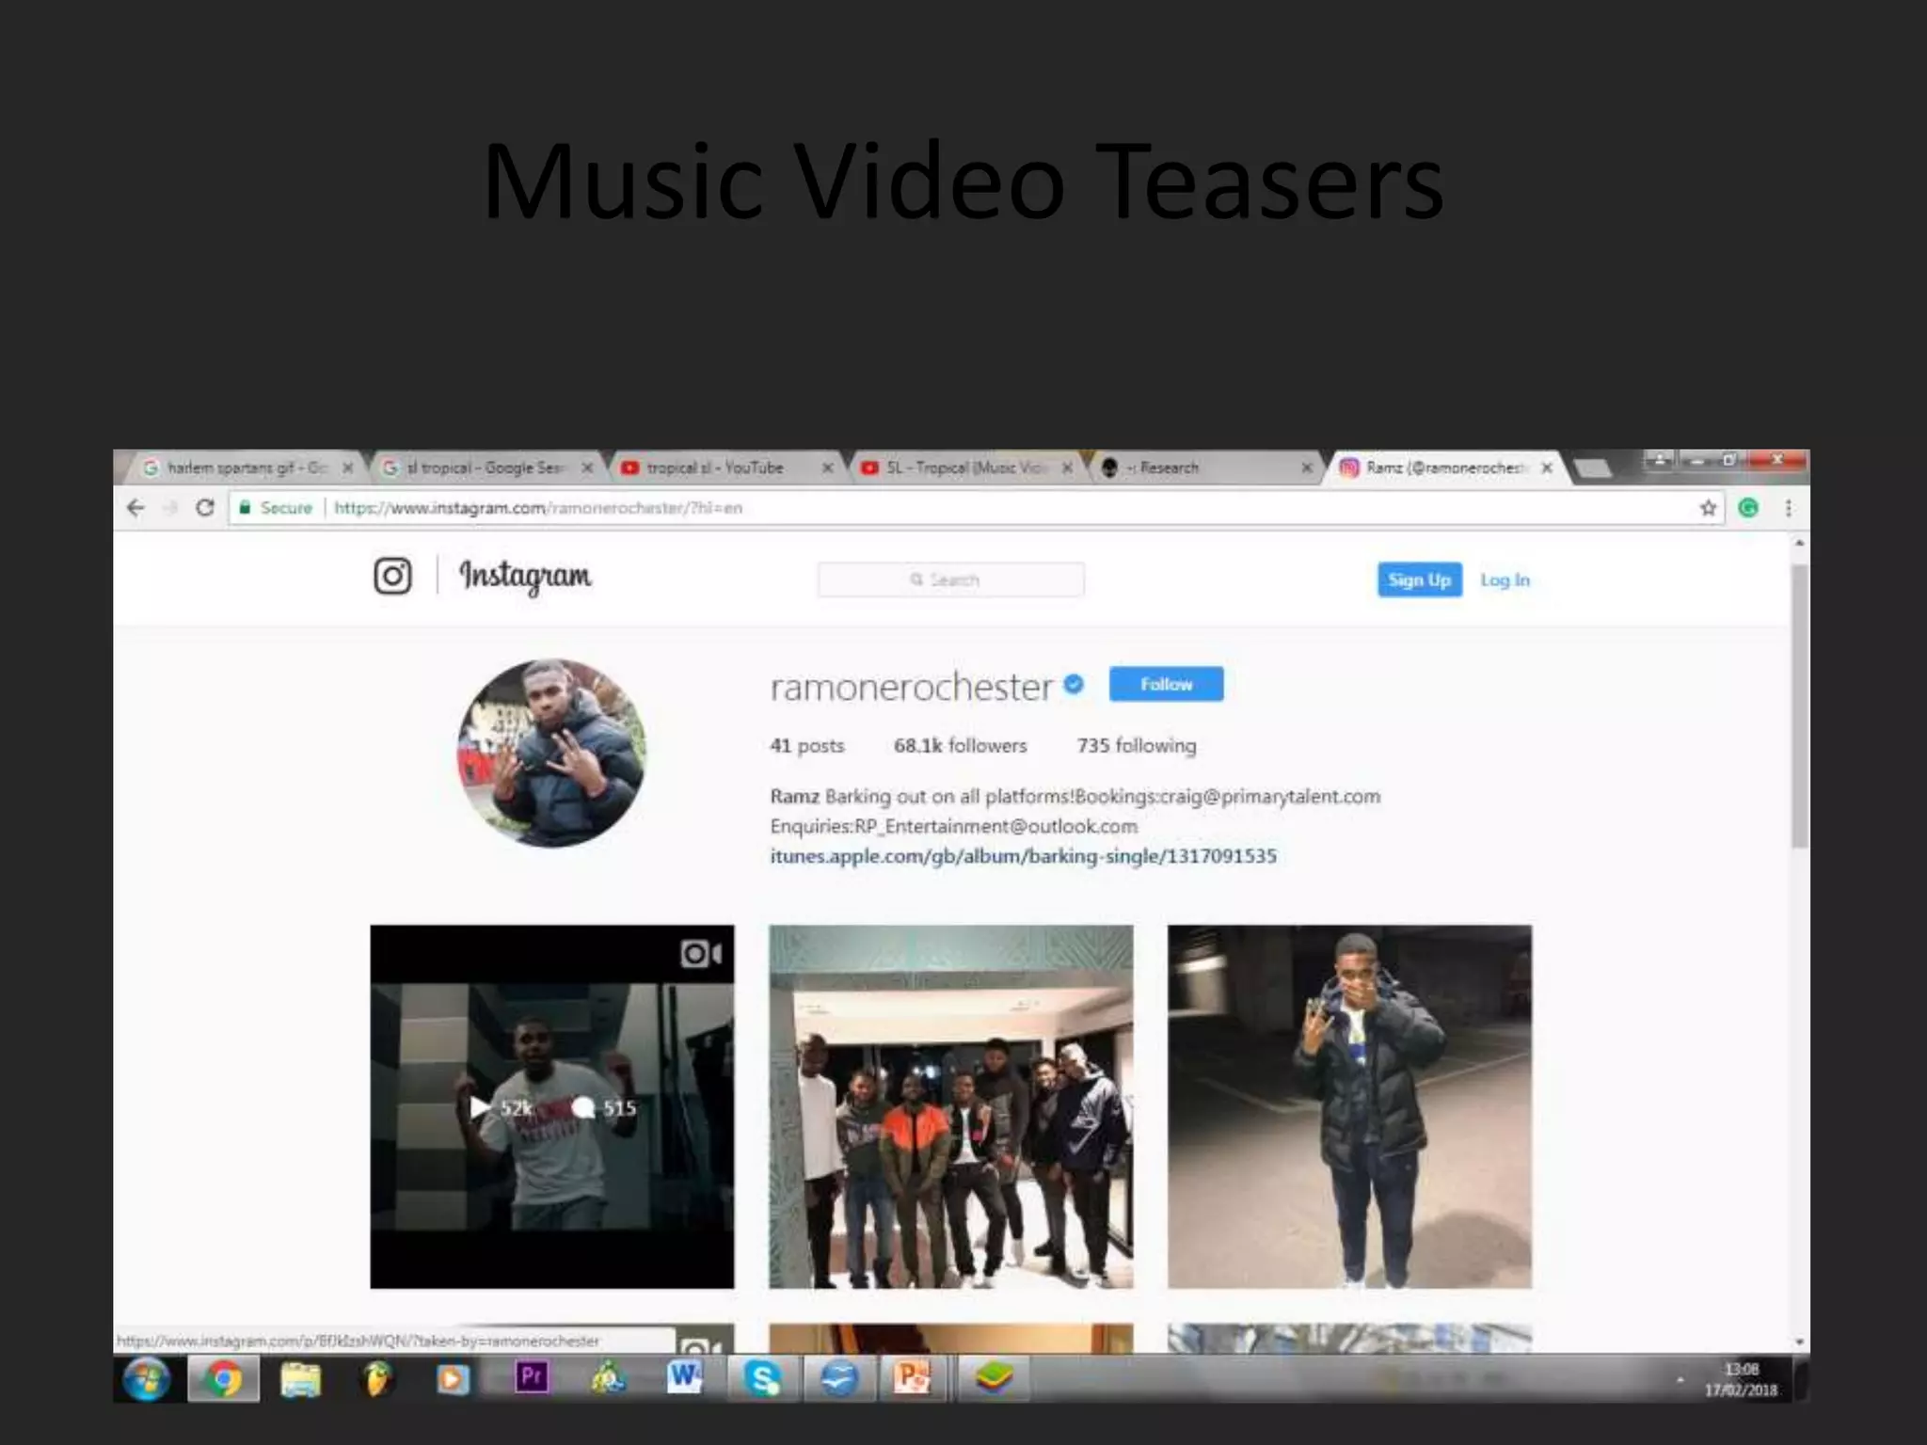Open Skype from the taskbar
Screen dimensions: 1927x1445
[761, 1379]
